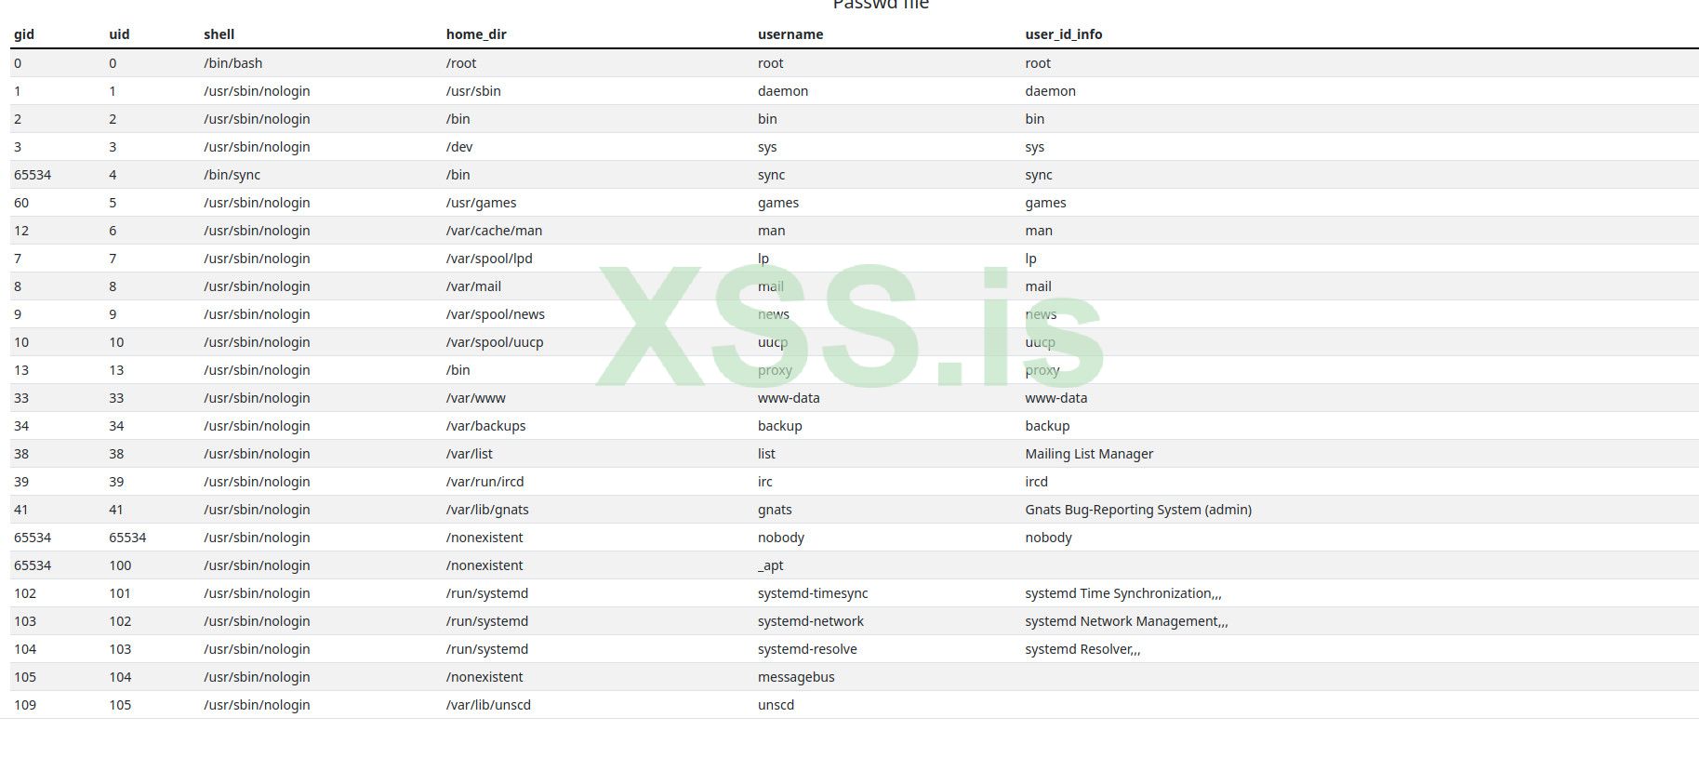This screenshot has width=1699, height=784.
Task: Sort by the shell column header
Action: coord(219,34)
